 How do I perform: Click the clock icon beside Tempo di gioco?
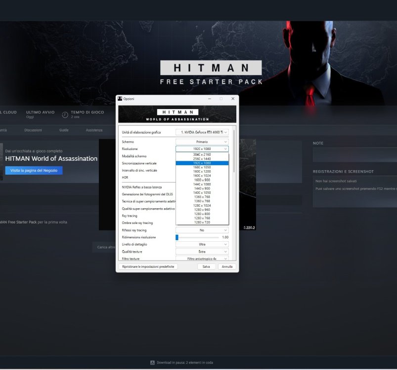(65, 114)
